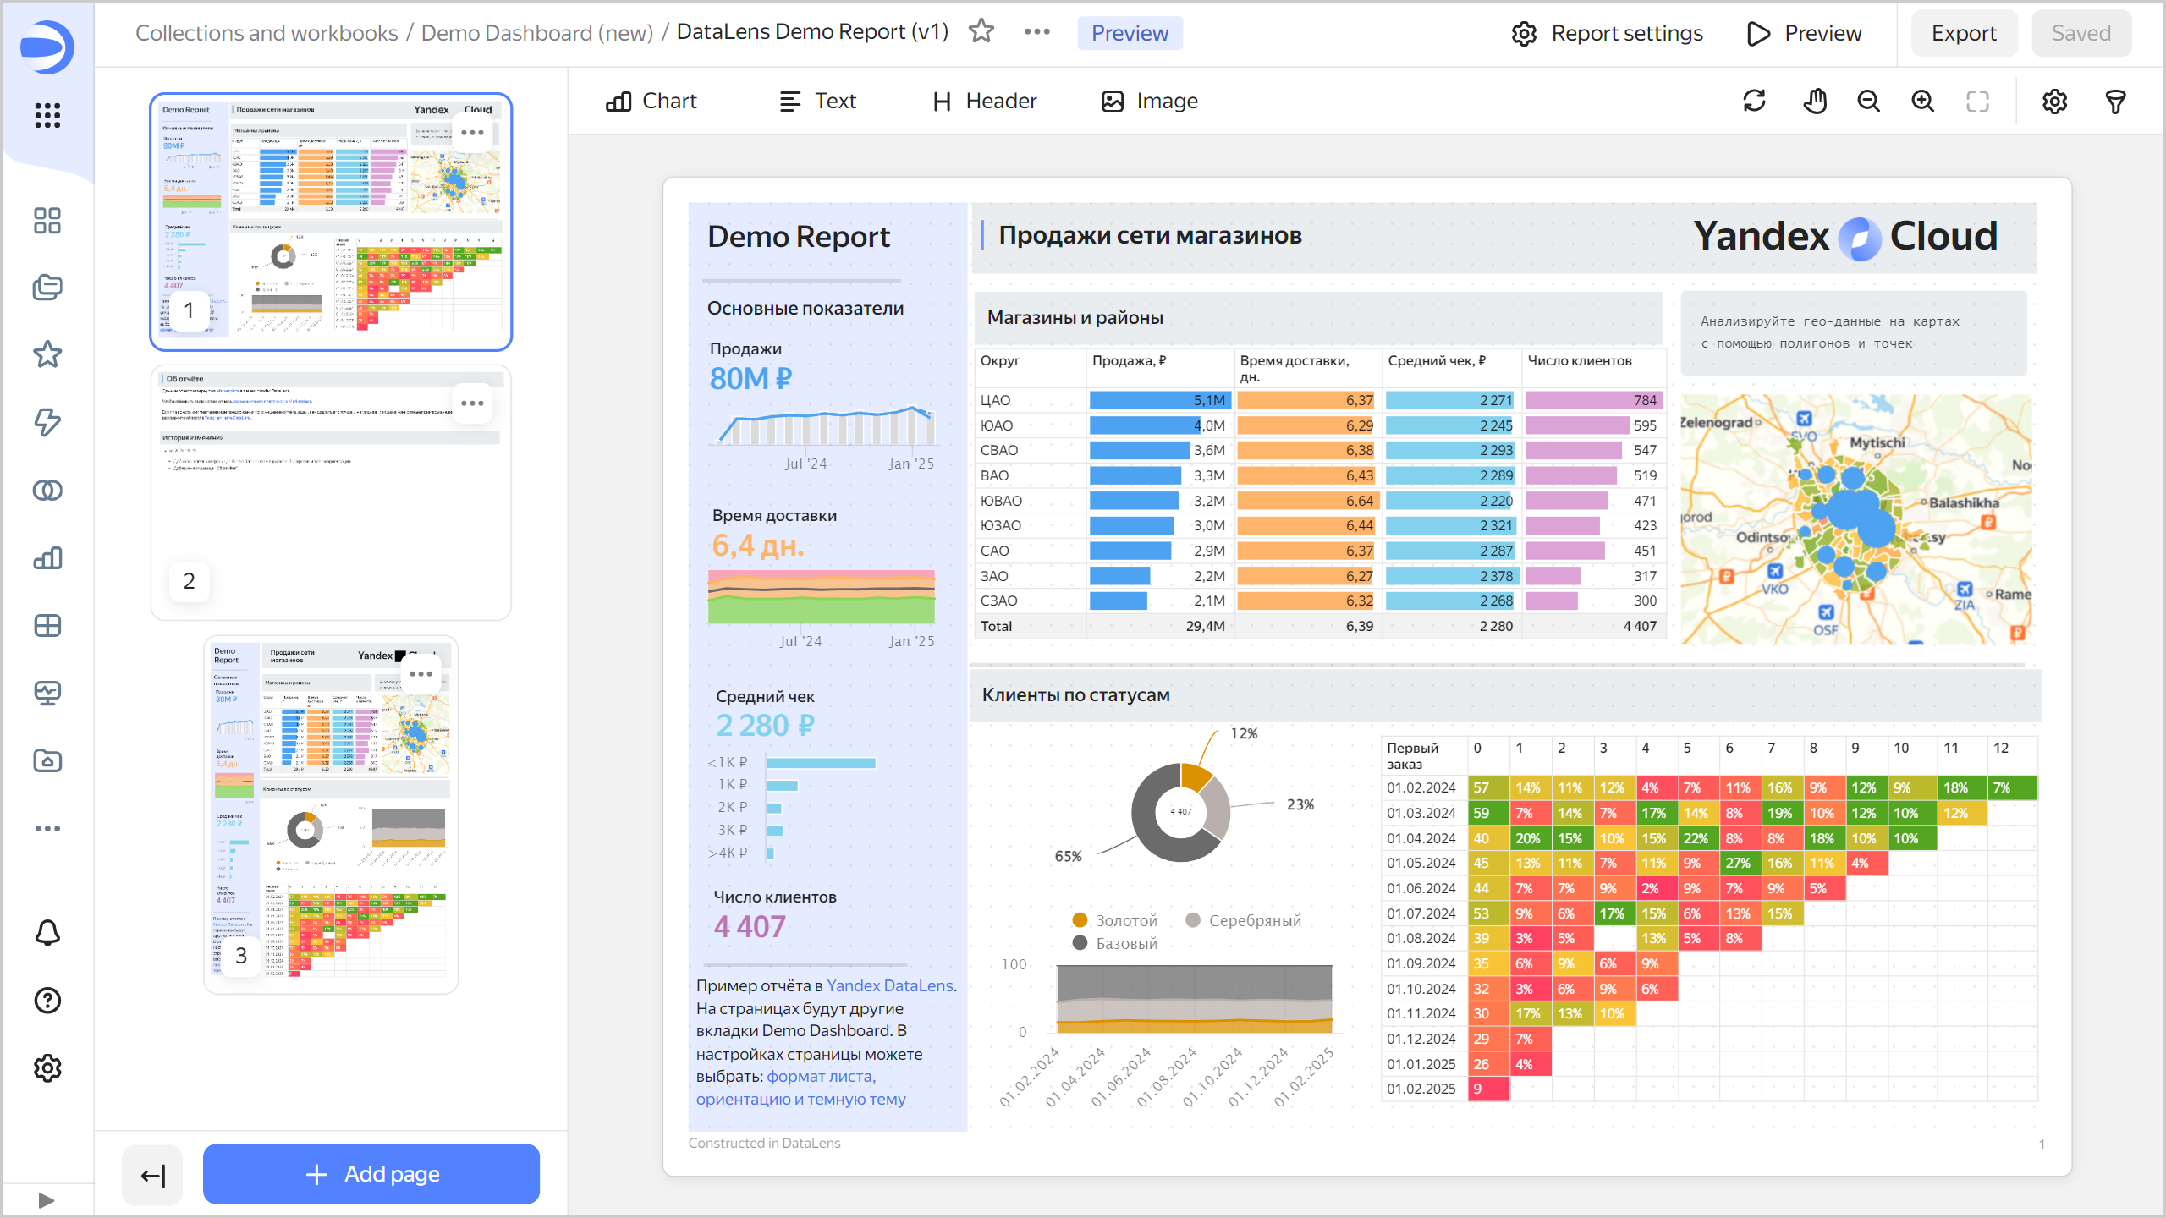
Task: Refresh the report data
Action: [1754, 101]
